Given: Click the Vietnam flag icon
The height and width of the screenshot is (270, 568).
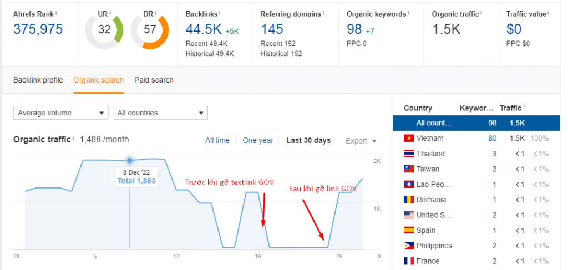Looking at the screenshot, I should click(x=409, y=138).
